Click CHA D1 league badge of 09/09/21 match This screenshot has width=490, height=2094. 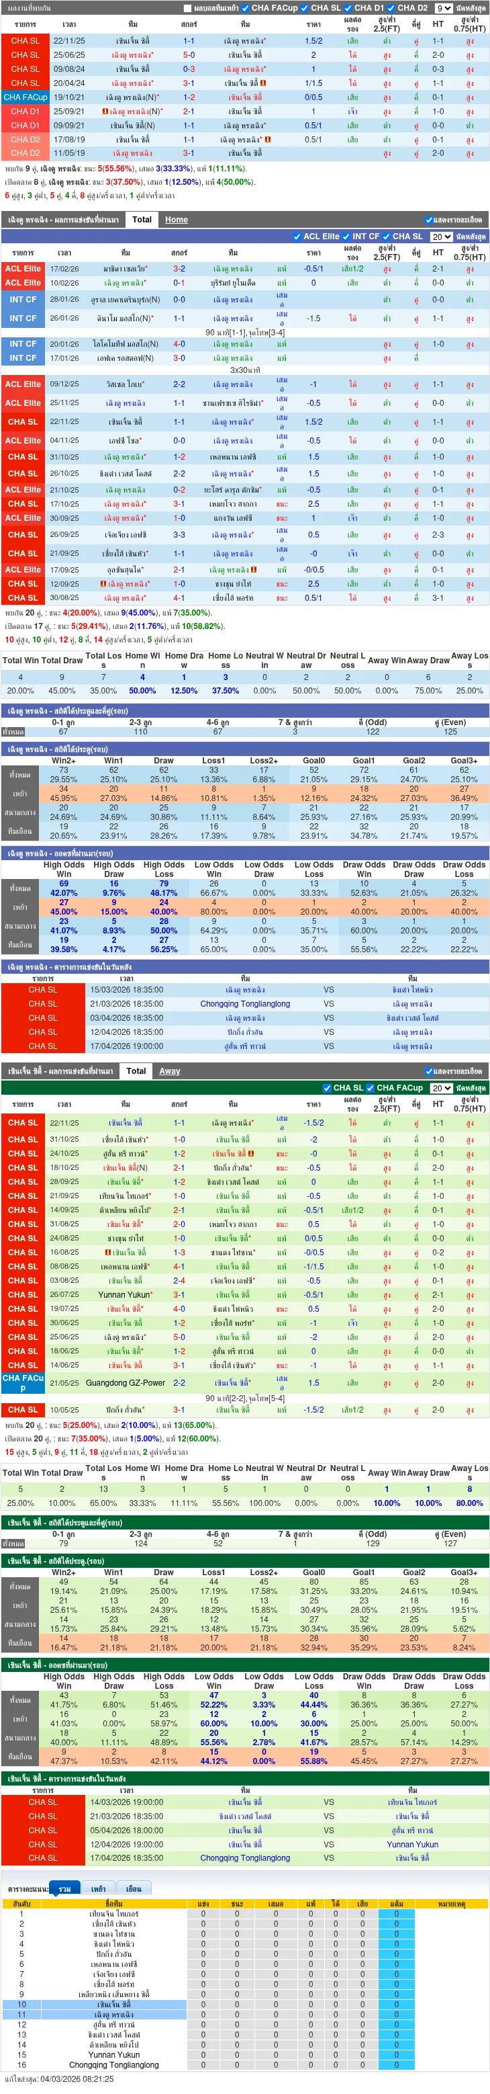click(26, 125)
